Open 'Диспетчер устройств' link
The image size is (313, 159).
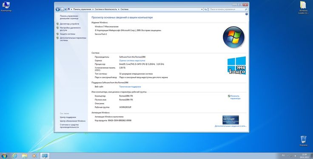(69, 24)
